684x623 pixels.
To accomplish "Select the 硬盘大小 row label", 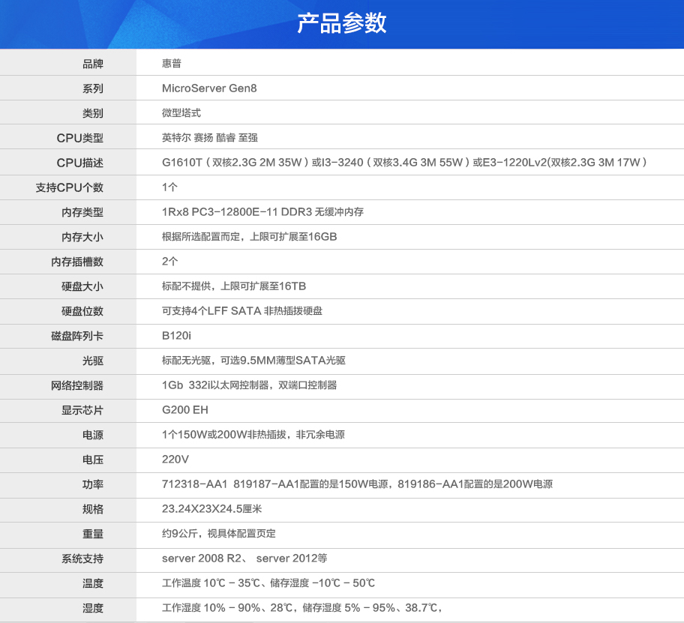I will [82, 286].
